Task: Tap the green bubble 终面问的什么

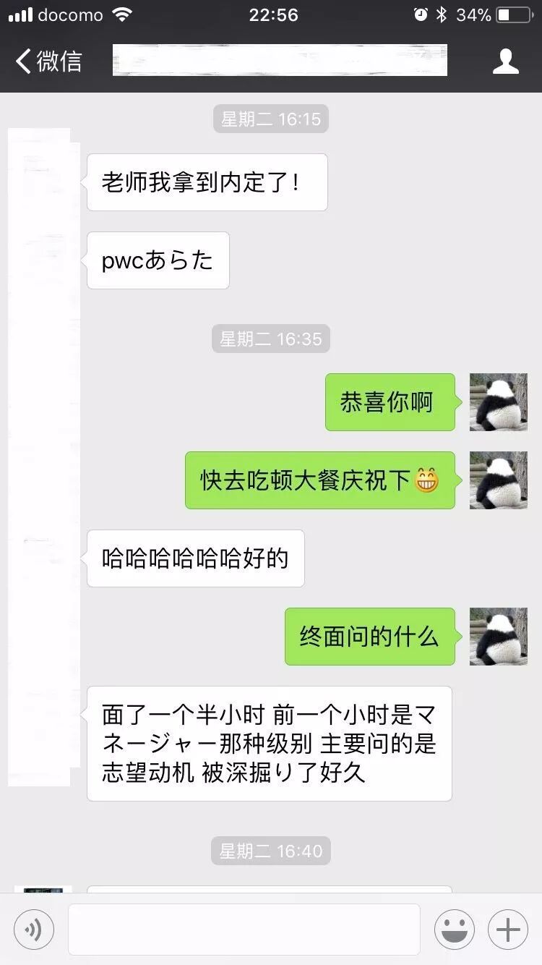Action: 370,637
